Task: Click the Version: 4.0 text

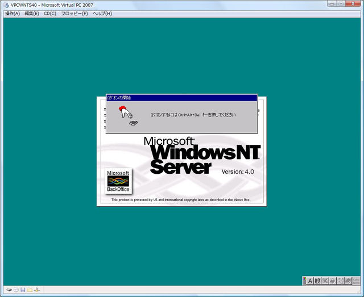Action: (x=238, y=172)
